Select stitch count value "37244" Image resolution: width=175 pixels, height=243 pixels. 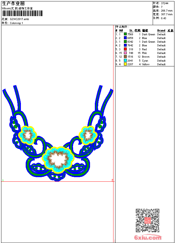pyautogui.click(x=165, y=3)
